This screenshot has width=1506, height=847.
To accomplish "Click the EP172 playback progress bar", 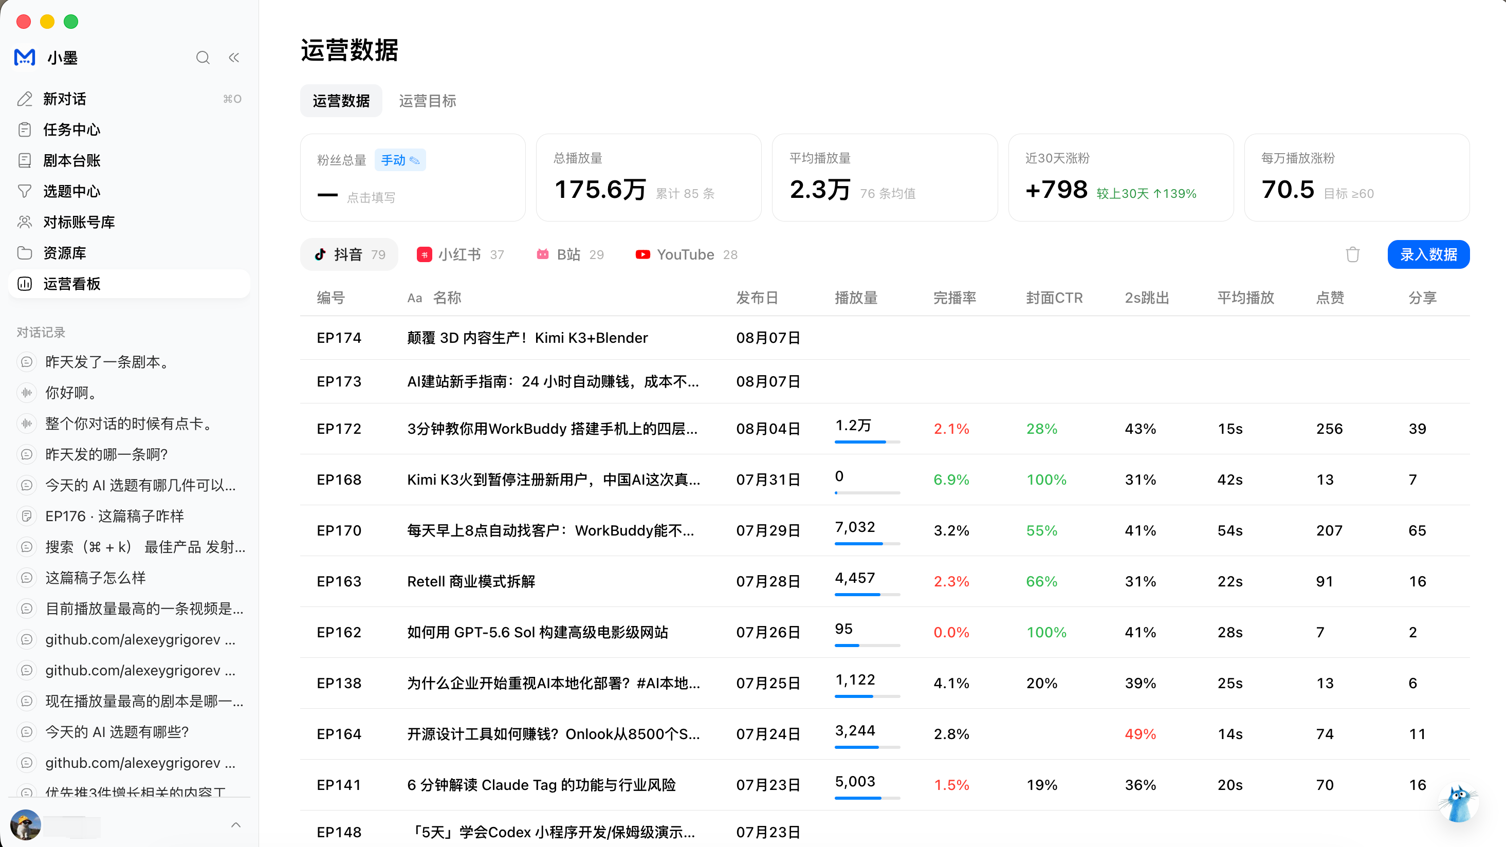I will [867, 442].
